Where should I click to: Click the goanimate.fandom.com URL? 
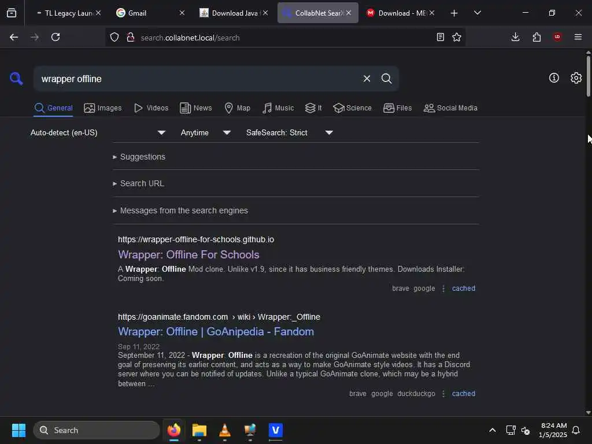[219, 317]
